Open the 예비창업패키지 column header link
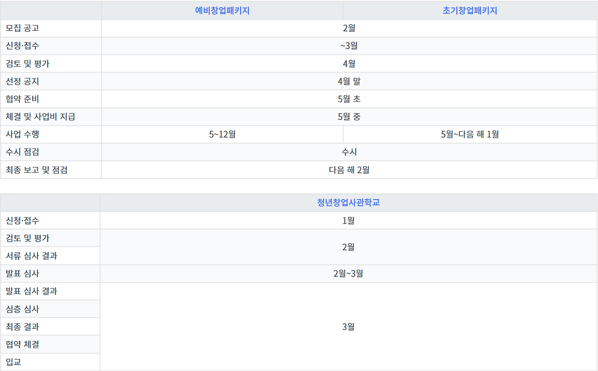The image size is (598, 371). click(x=222, y=10)
